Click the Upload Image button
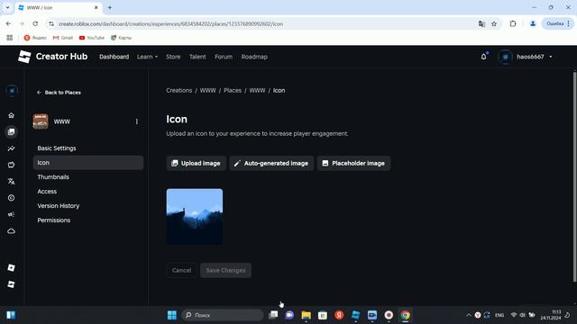577x324 pixels. (x=197, y=163)
